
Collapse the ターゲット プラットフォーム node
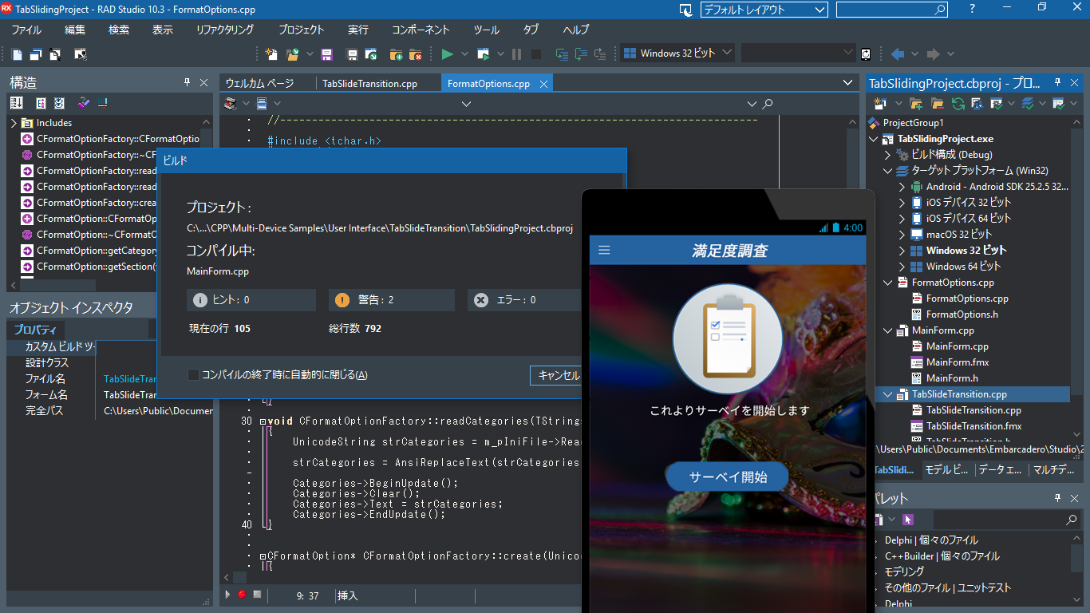887,171
